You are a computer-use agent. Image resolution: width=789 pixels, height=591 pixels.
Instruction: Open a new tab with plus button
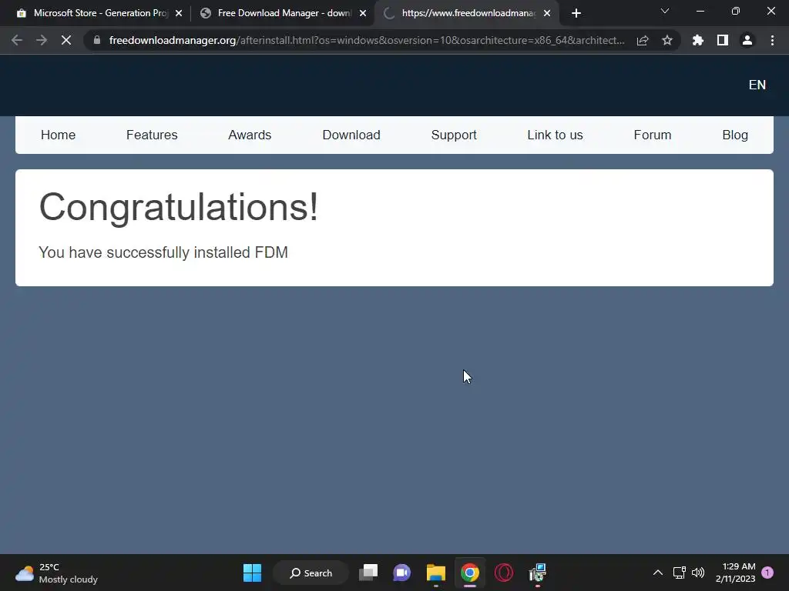click(x=576, y=13)
